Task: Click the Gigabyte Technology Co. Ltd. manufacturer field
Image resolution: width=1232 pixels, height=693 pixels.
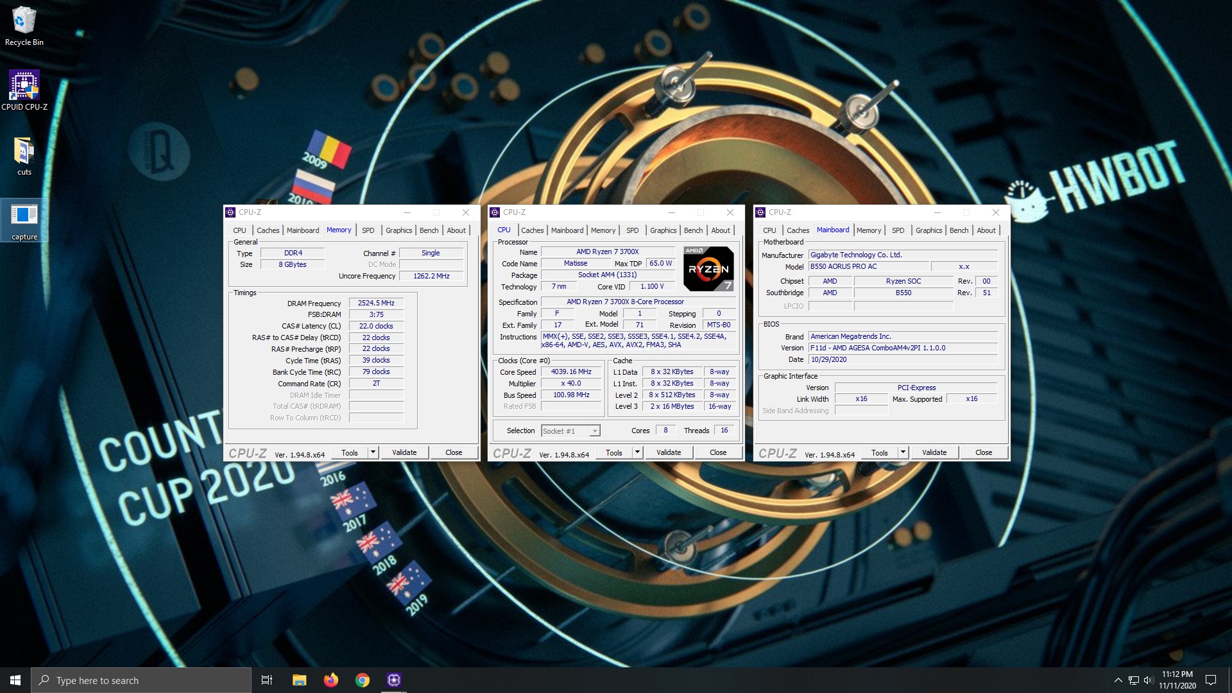Action: click(x=903, y=255)
